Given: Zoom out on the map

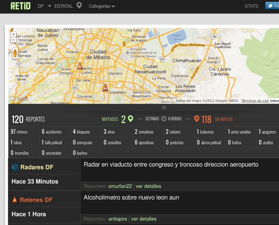Looking at the screenshot, I should pos(14,40).
